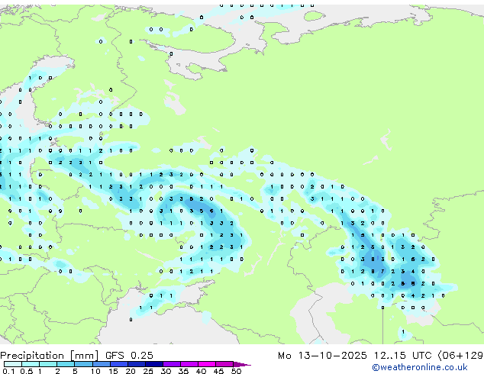Click the '25' legend scale label
Viewport: 484px width, 374px height.
(148, 371)
